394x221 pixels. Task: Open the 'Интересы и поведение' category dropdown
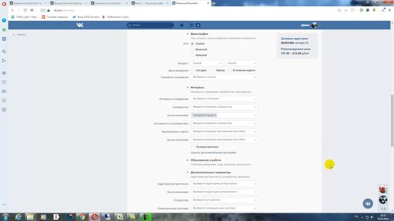click(224, 99)
